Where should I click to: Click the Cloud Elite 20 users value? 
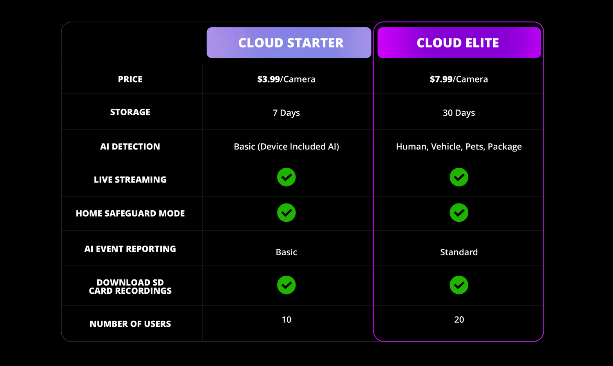coord(459,320)
